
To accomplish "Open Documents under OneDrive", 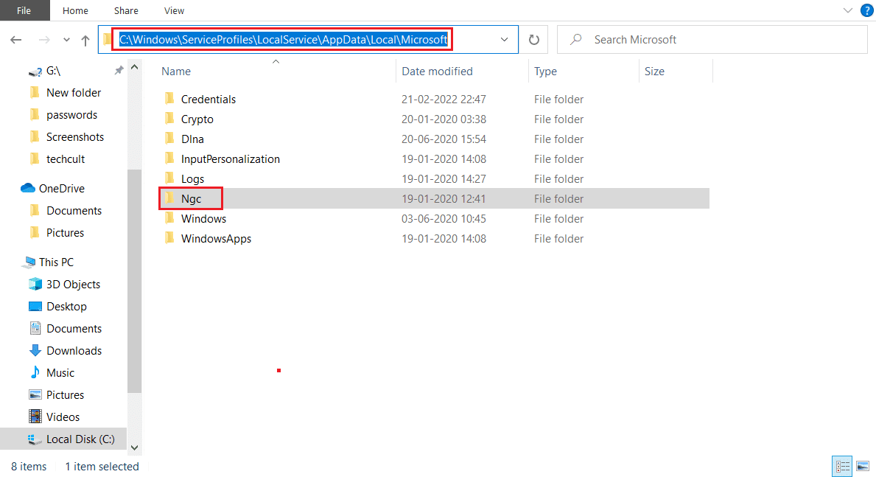I will [x=74, y=211].
